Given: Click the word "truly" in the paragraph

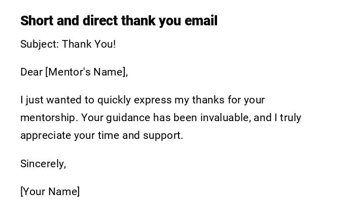Looking at the screenshot, I should point(290,118).
